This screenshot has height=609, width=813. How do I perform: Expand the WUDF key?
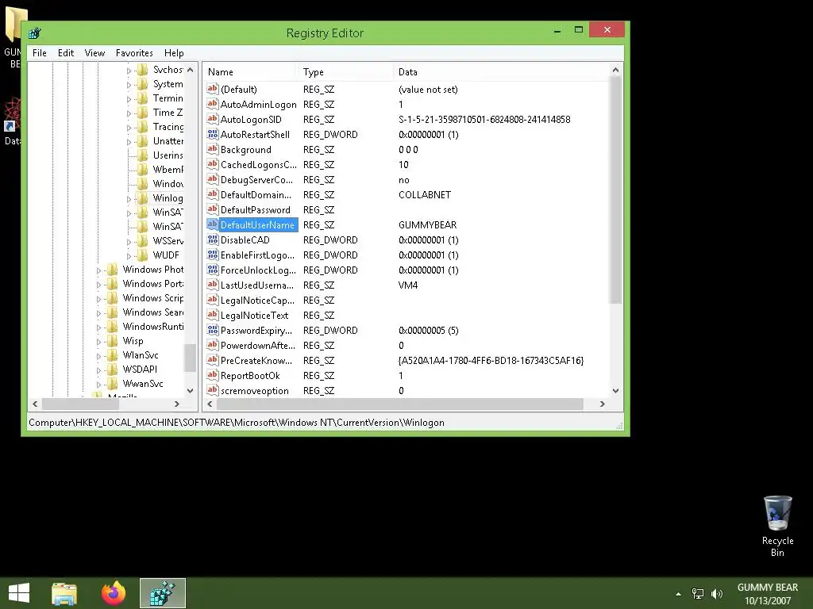(129, 256)
